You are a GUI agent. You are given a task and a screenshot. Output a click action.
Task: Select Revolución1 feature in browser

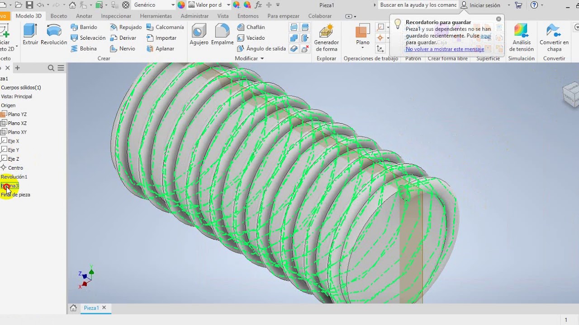14,177
